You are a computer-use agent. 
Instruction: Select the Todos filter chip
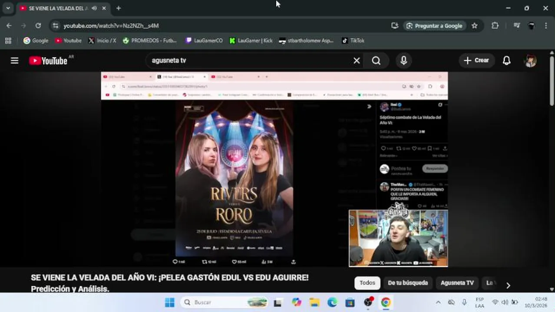coord(367,283)
